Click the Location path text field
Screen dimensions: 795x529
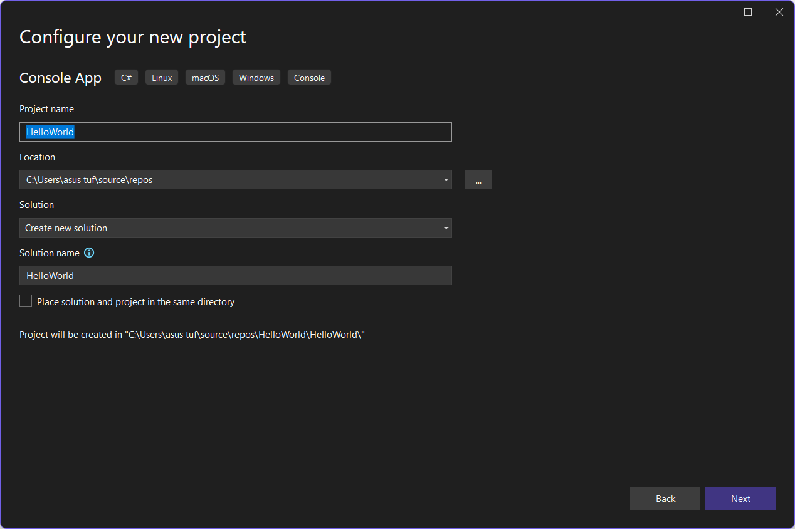(226, 180)
